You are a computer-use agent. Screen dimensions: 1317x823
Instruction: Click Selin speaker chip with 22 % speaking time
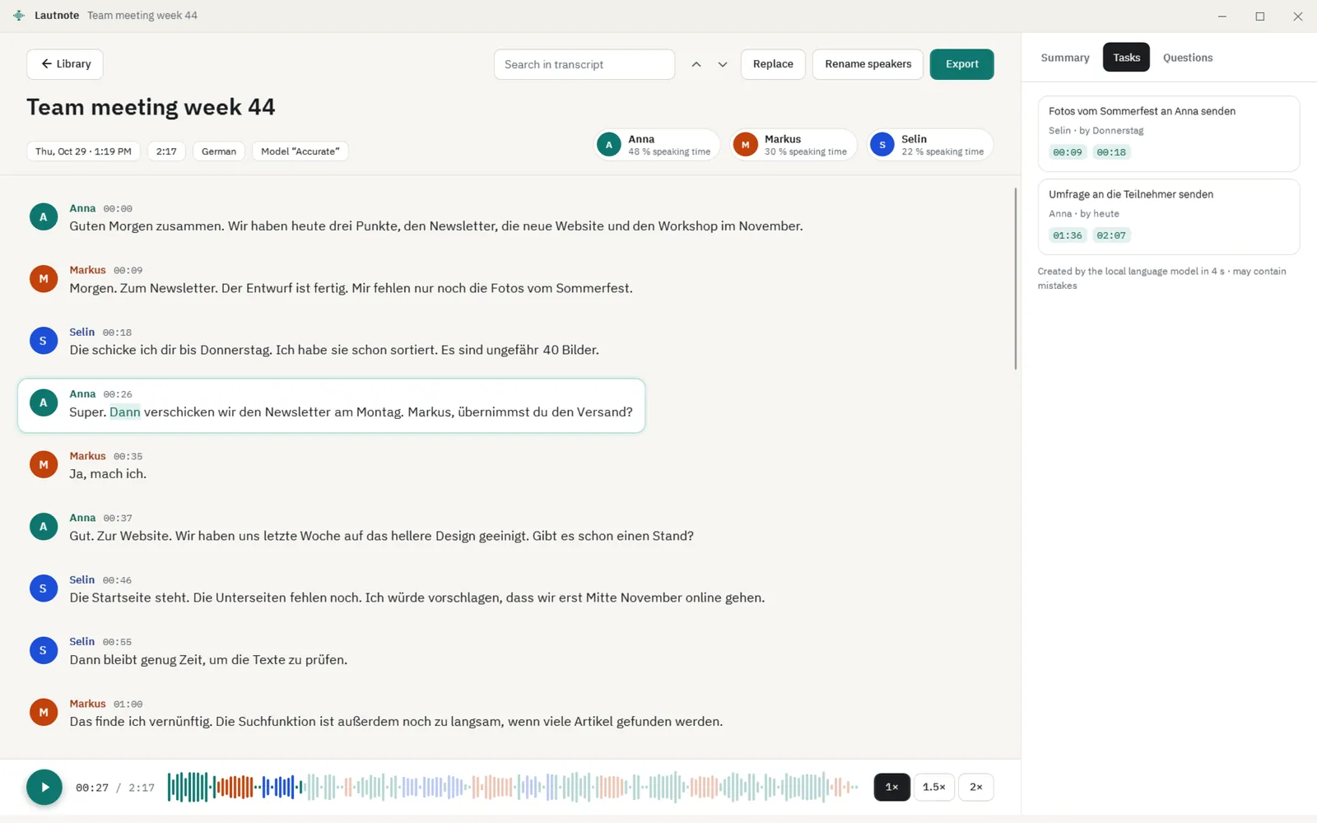pyautogui.click(x=930, y=145)
